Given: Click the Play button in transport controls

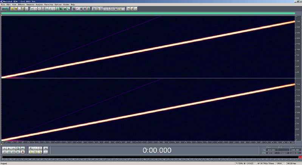Looking at the screenshot, I should coord(9,148).
